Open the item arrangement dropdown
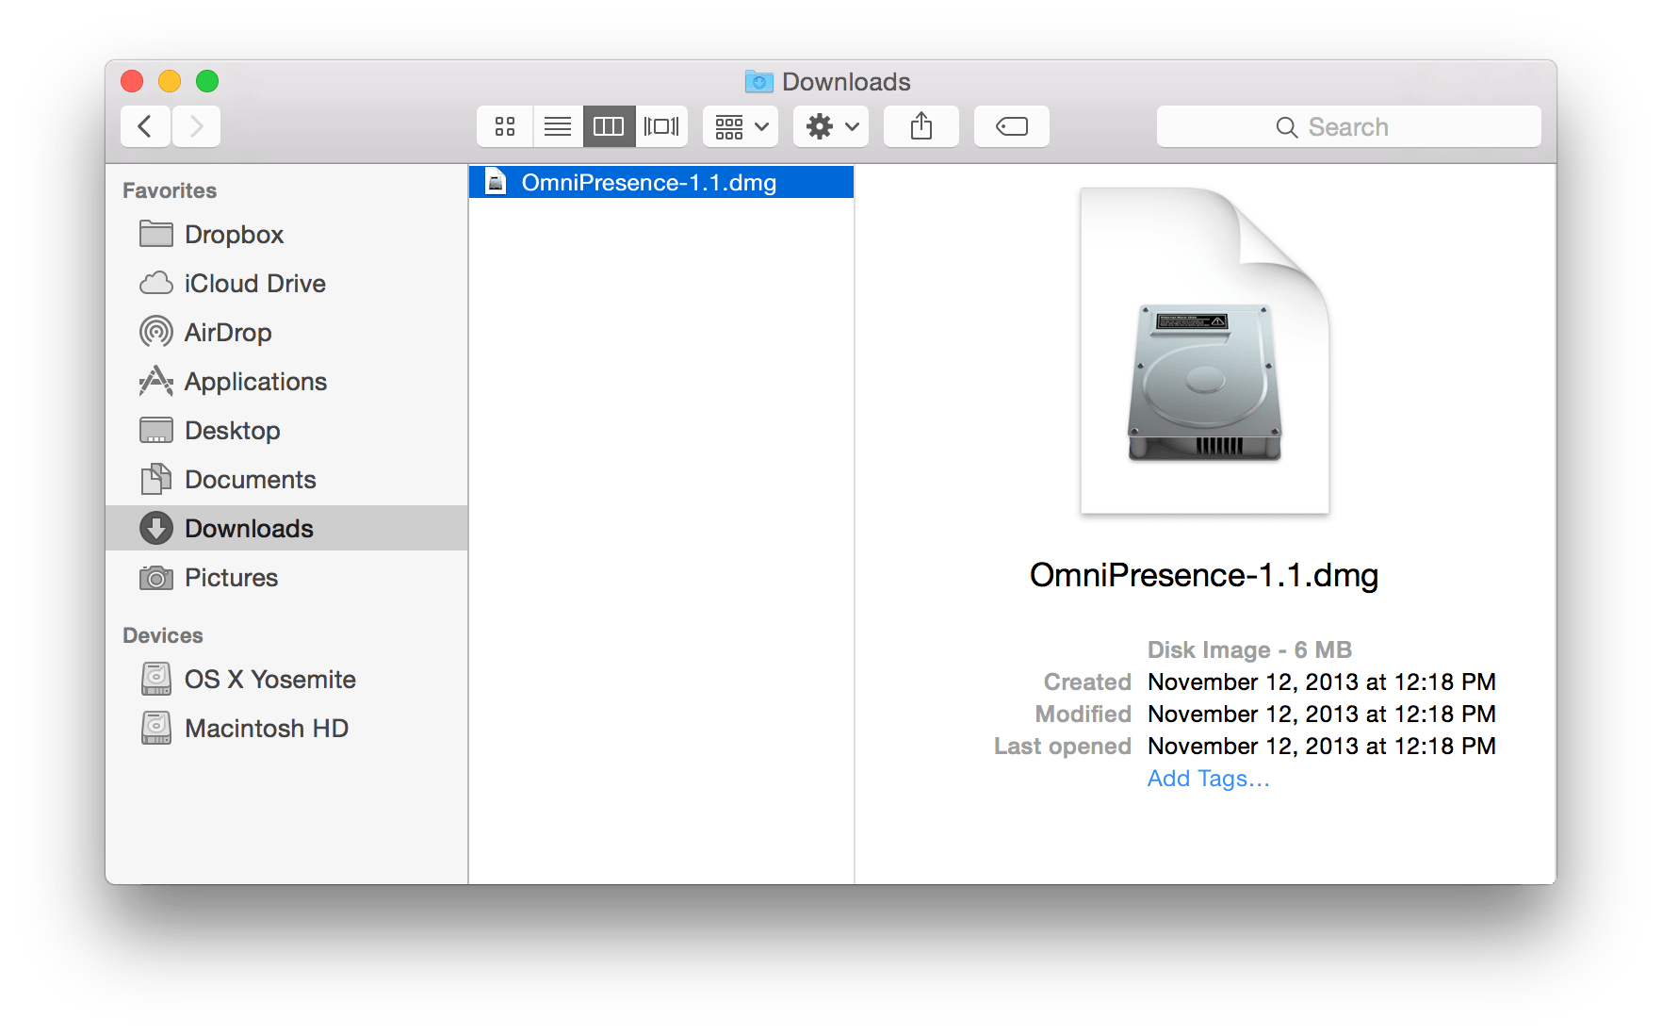The image size is (1662, 1035). (741, 126)
